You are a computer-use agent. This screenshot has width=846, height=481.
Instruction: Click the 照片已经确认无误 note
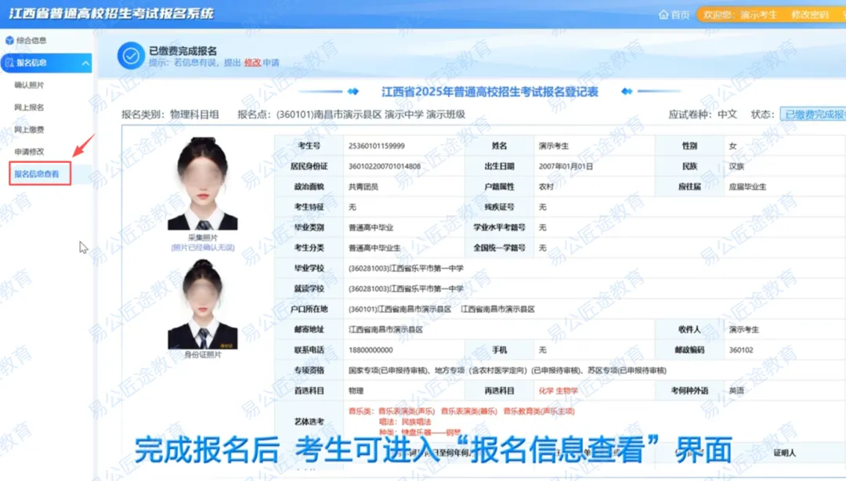203,248
